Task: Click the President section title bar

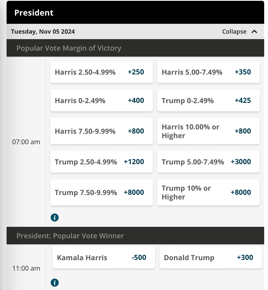Action: pyautogui.click(x=135, y=12)
